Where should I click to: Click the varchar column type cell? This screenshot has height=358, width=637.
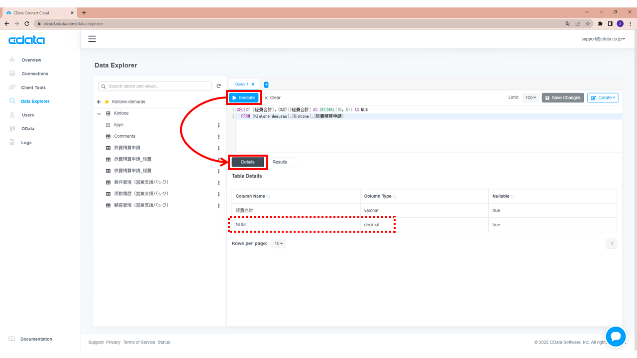point(425,210)
